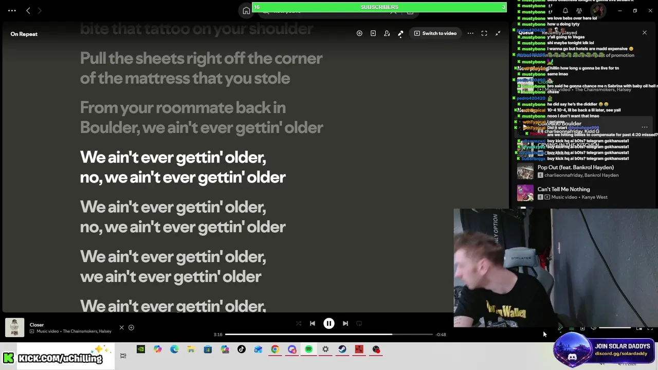658x370 pixels.
Task: Go forward with the right chevron
Action: point(40,10)
